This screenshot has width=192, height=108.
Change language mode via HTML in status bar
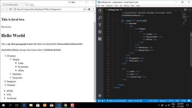coord(183,101)
